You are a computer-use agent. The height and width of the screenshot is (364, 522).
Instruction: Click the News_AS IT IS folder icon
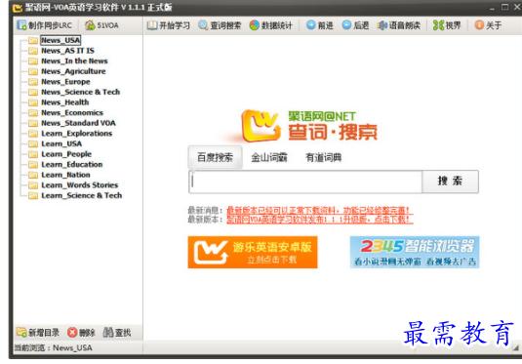(x=33, y=51)
